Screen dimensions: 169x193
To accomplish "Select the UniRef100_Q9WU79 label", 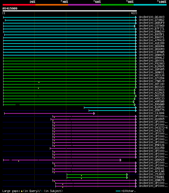I will coord(152,180).
